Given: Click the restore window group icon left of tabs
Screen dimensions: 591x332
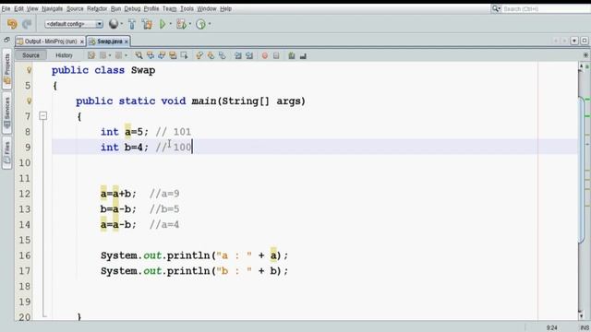Looking at the screenshot, I should 6,40.
